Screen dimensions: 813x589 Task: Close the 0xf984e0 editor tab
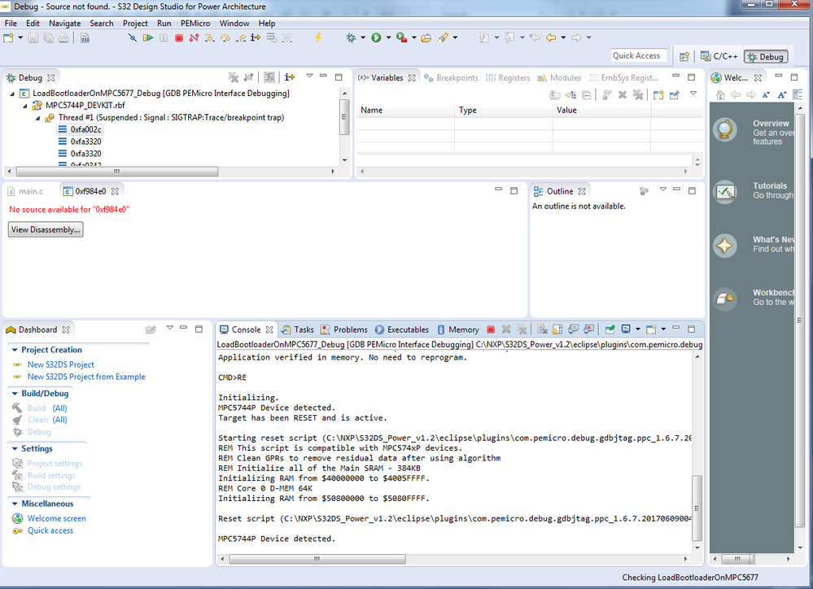[115, 191]
